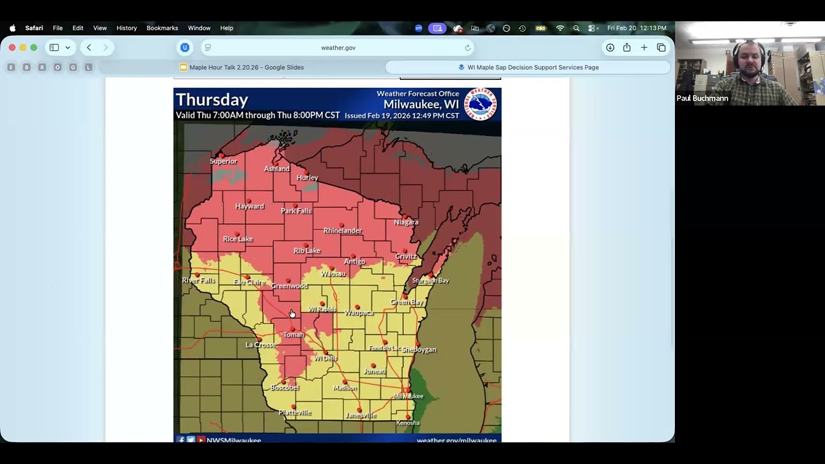Click the Green Bay label on map
Viewport: 825px width, 464px height.
407,302
